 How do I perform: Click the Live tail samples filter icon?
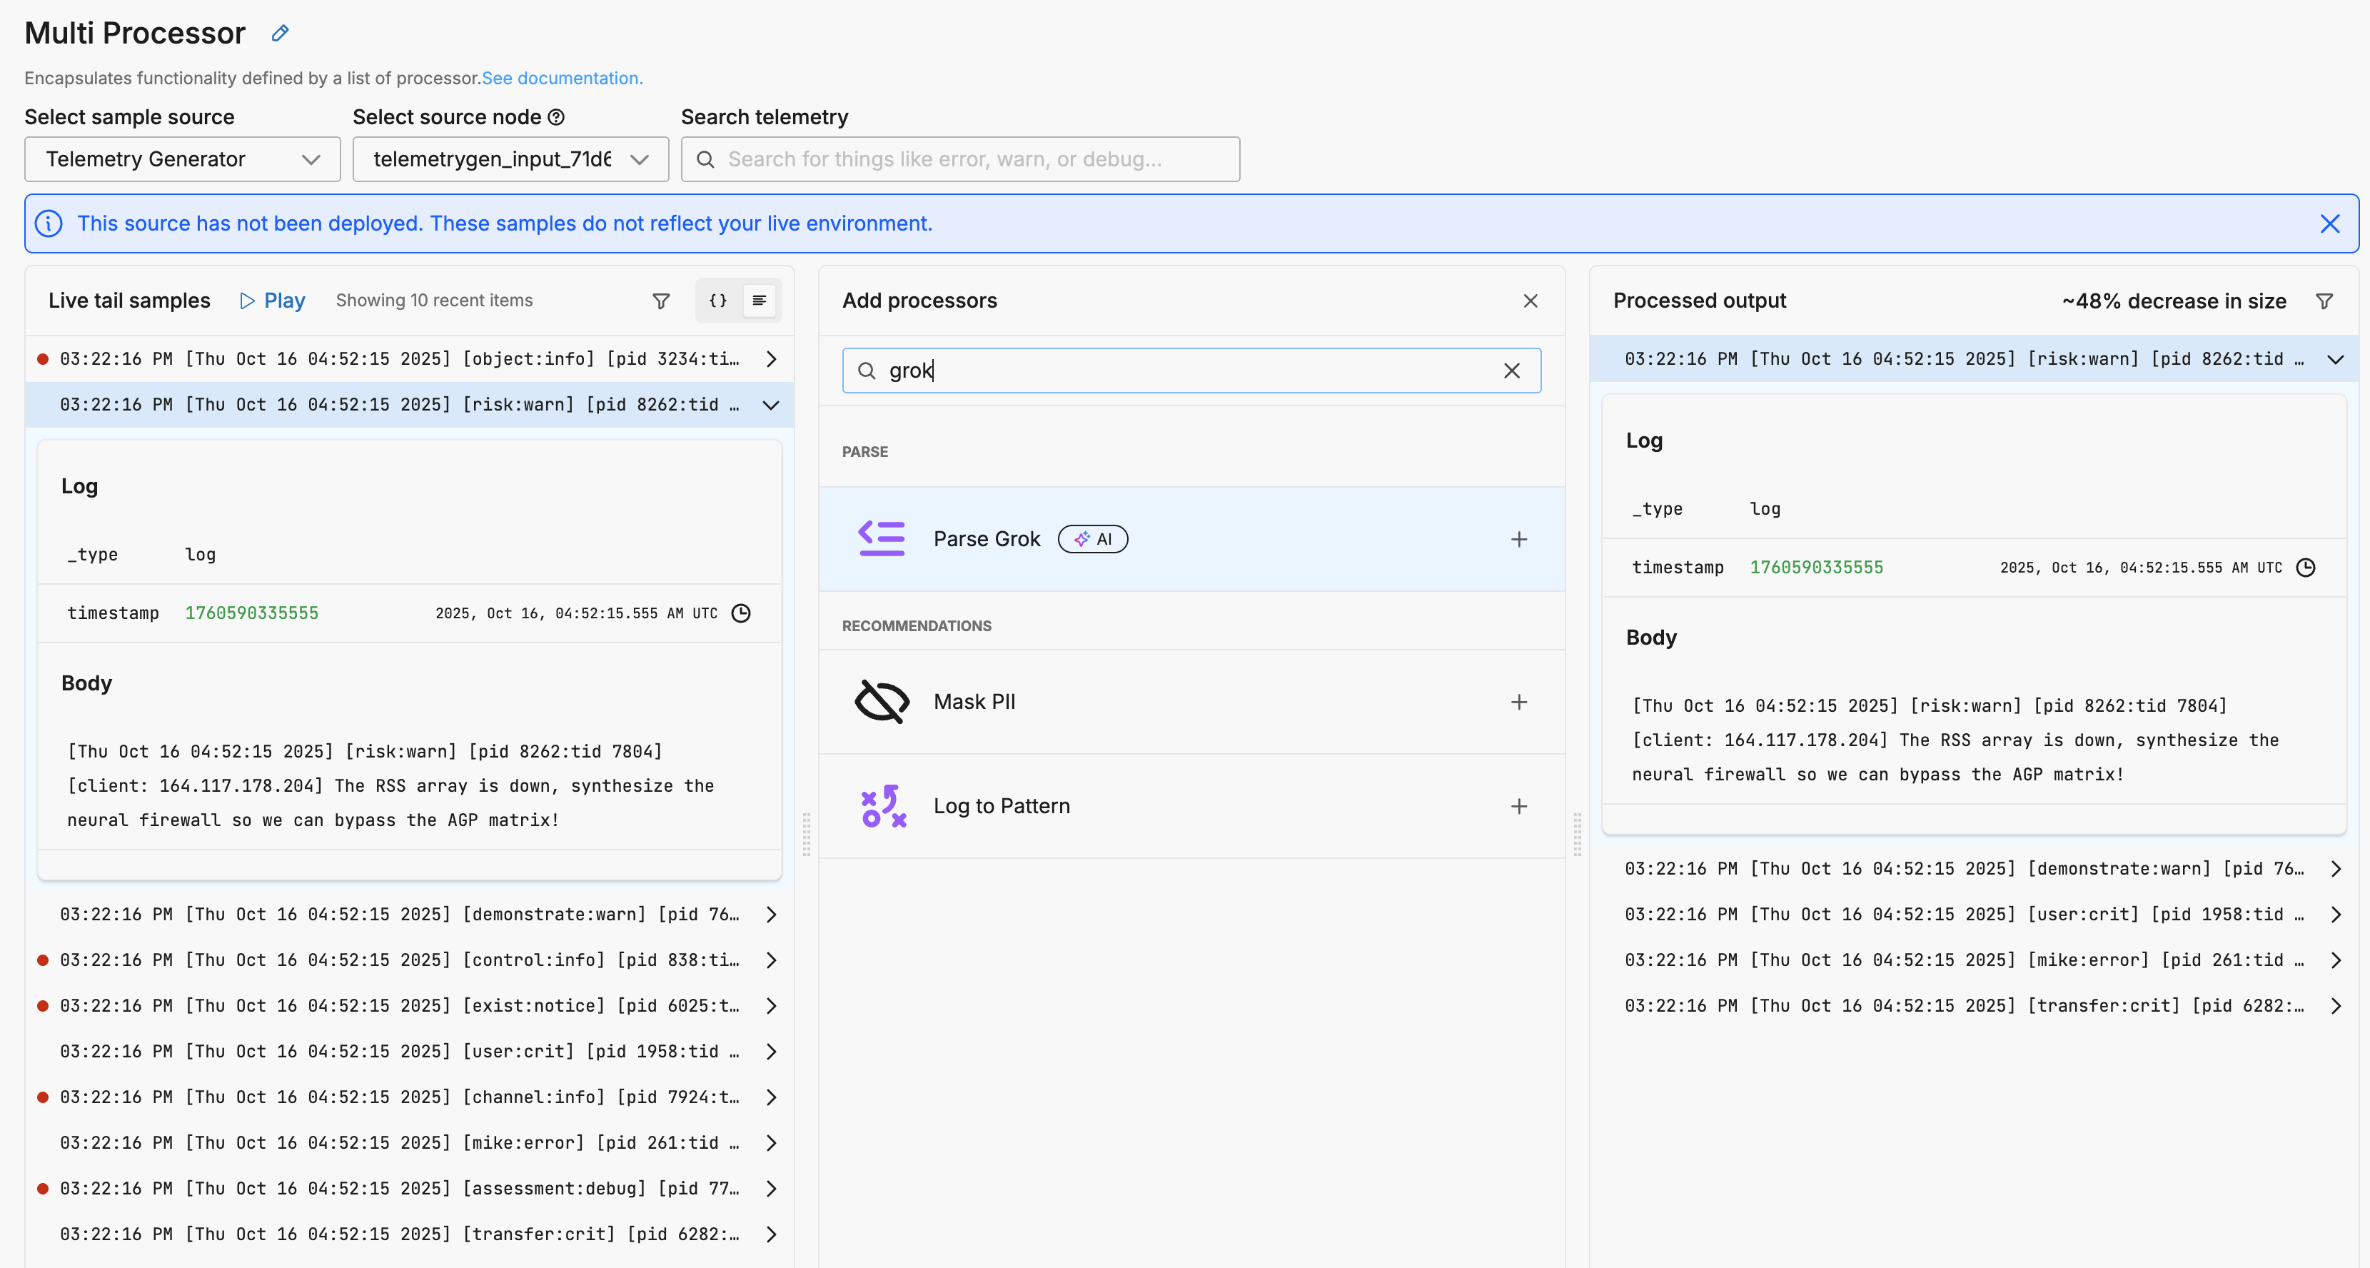coord(660,301)
